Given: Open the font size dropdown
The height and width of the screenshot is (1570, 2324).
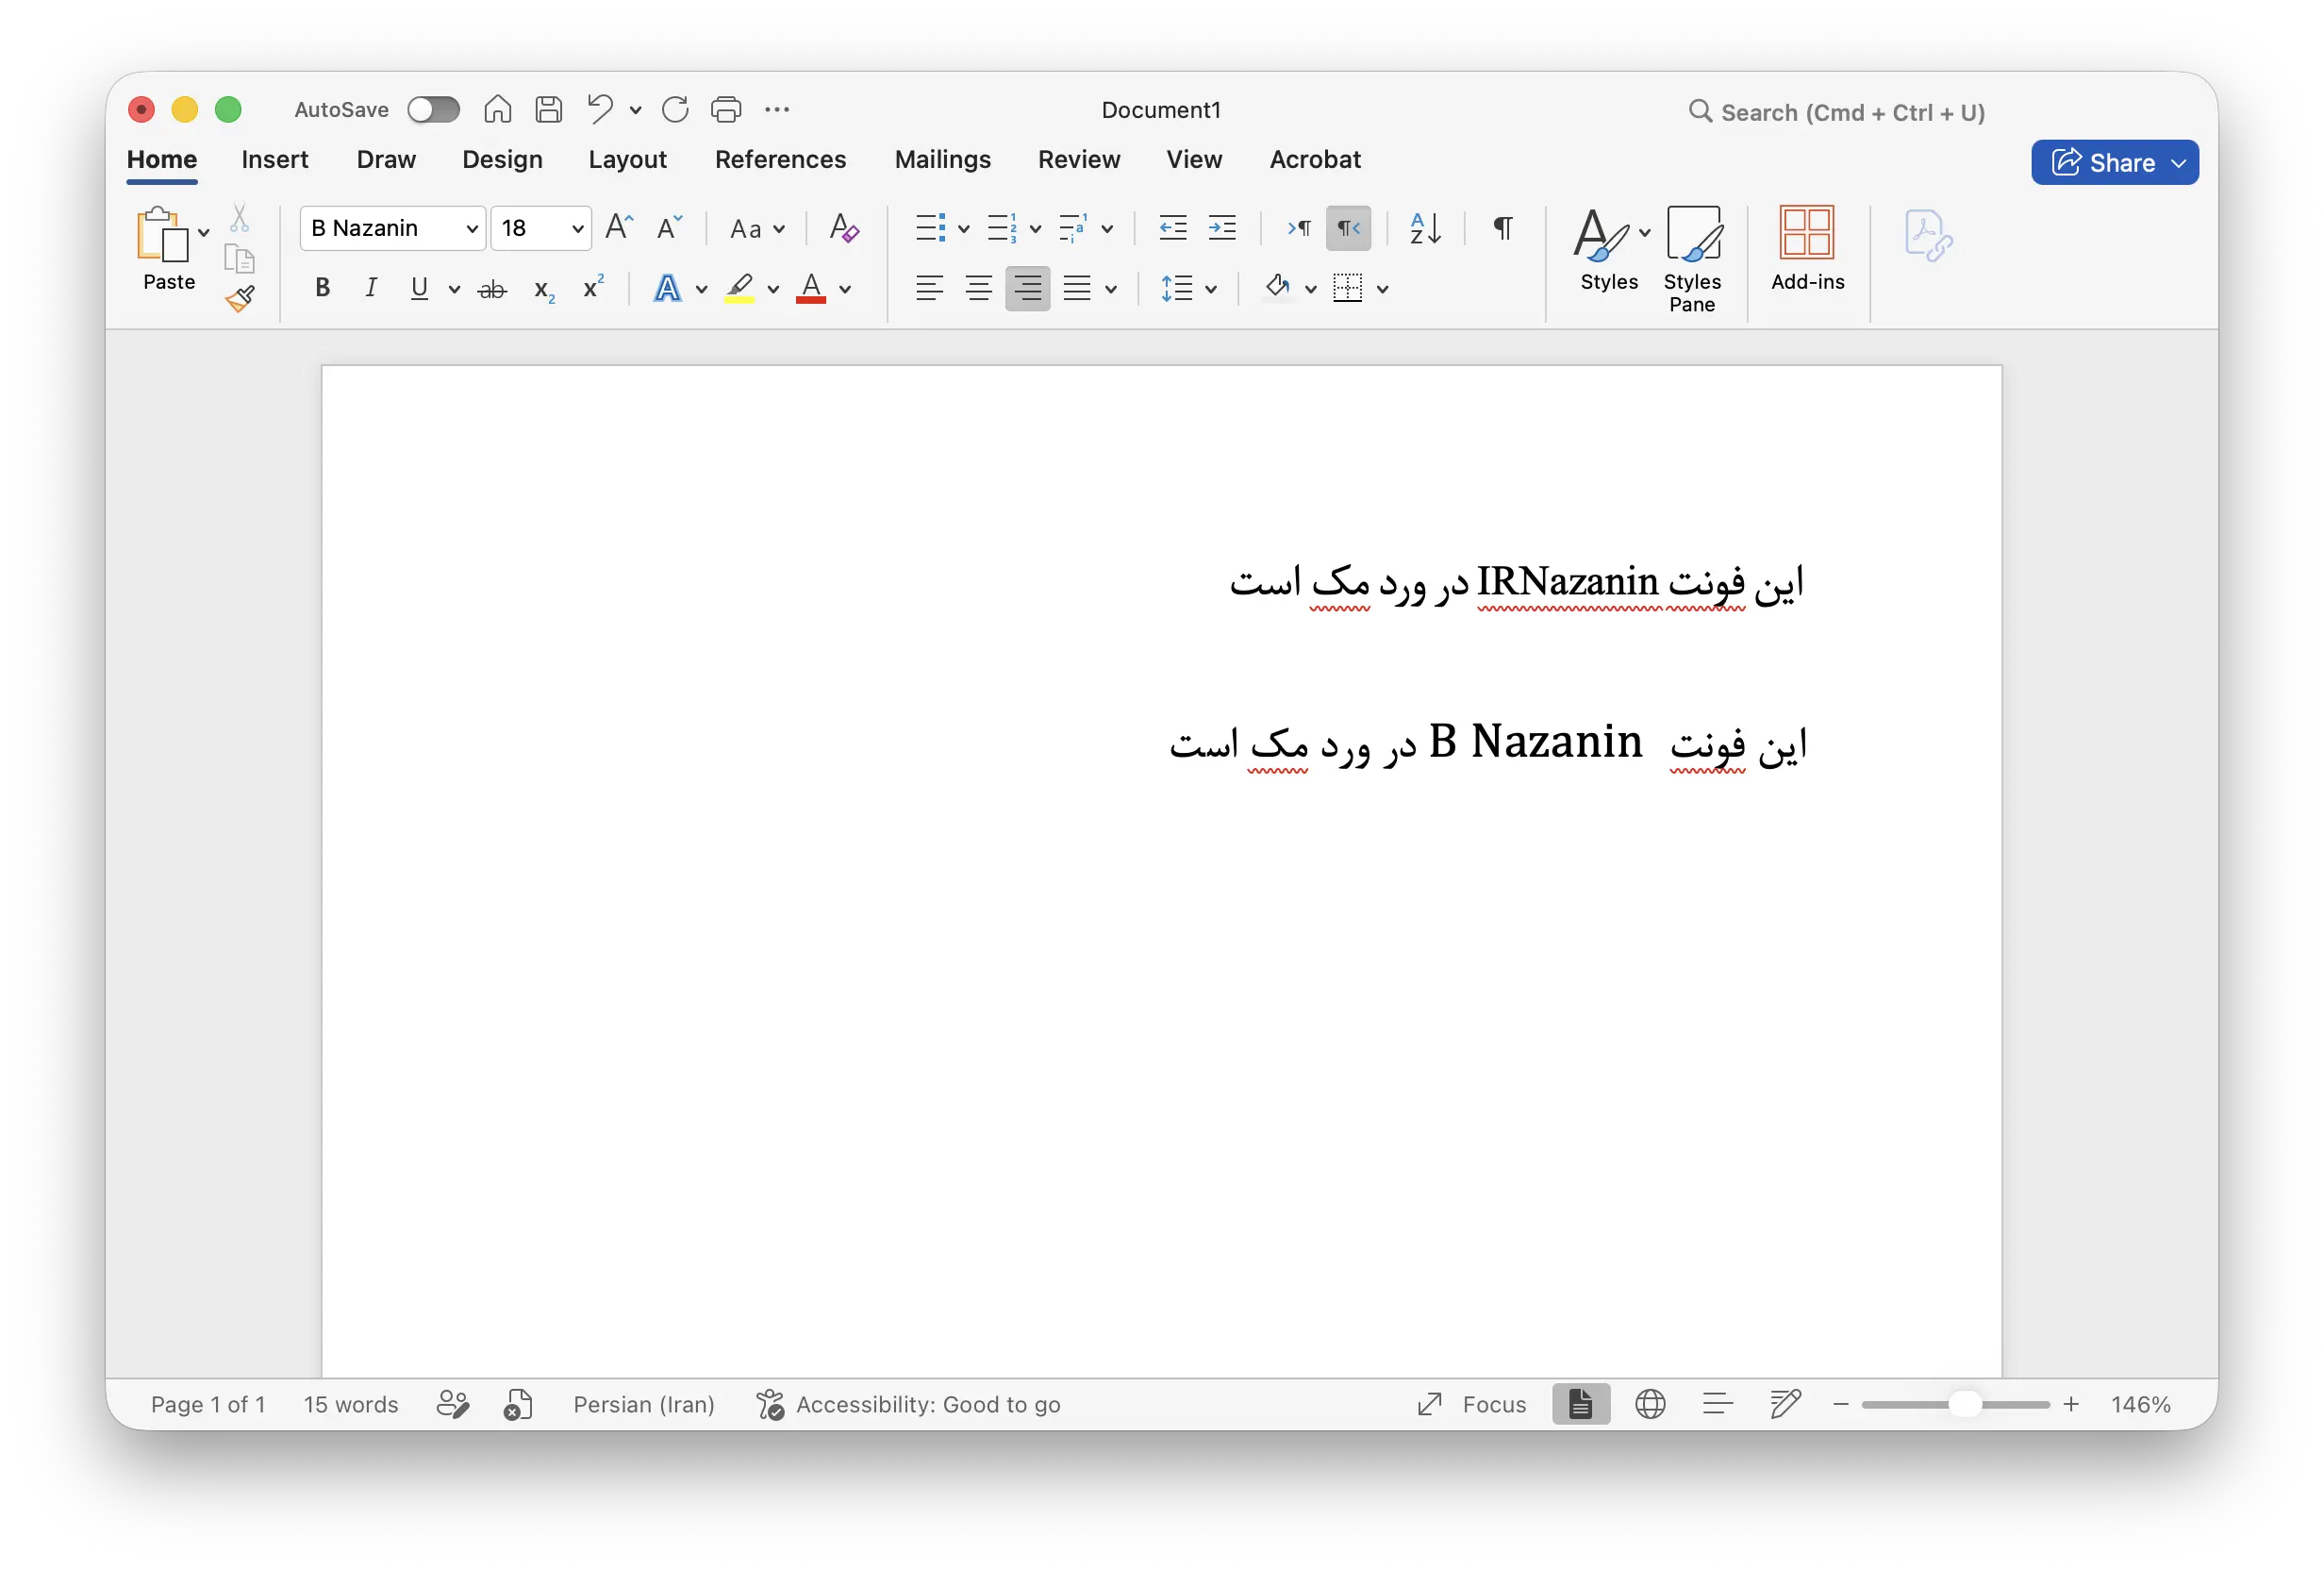Looking at the screenshot, I should coord(577,229).
